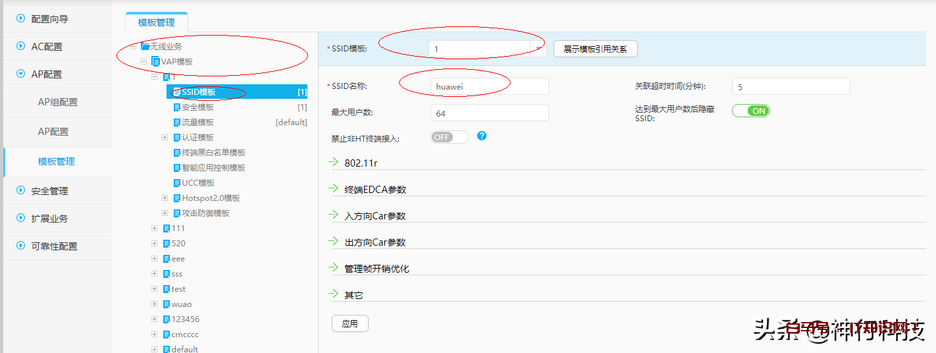Click the 展示模板引用关系 button
936x353 pixels.
[595, 49]
